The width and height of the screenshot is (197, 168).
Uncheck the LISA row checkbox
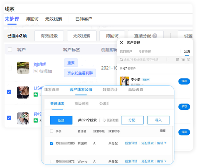[x=9, y=92]
